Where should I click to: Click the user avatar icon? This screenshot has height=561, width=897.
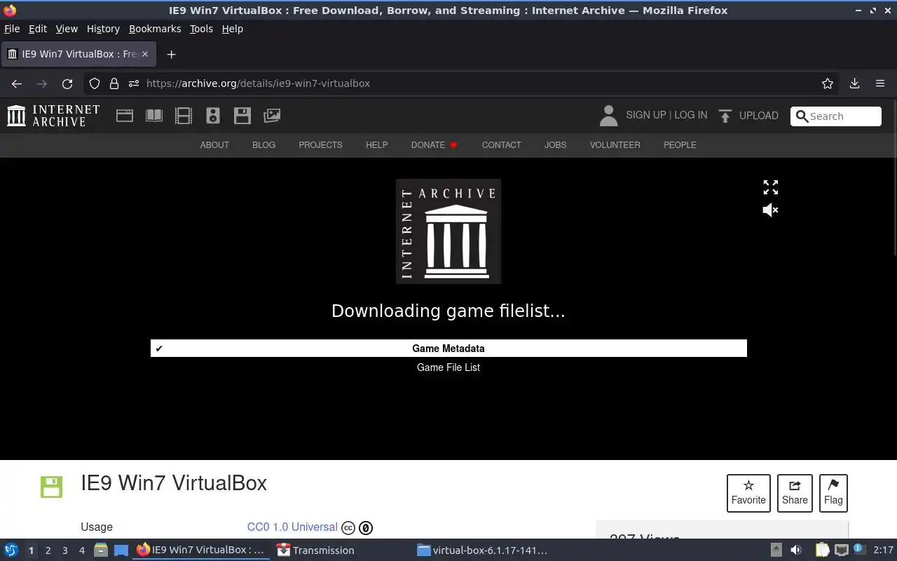[608, 116]
